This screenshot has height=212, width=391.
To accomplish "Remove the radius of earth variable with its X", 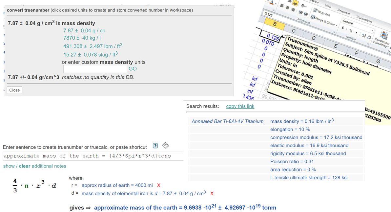I will (158, 185).
